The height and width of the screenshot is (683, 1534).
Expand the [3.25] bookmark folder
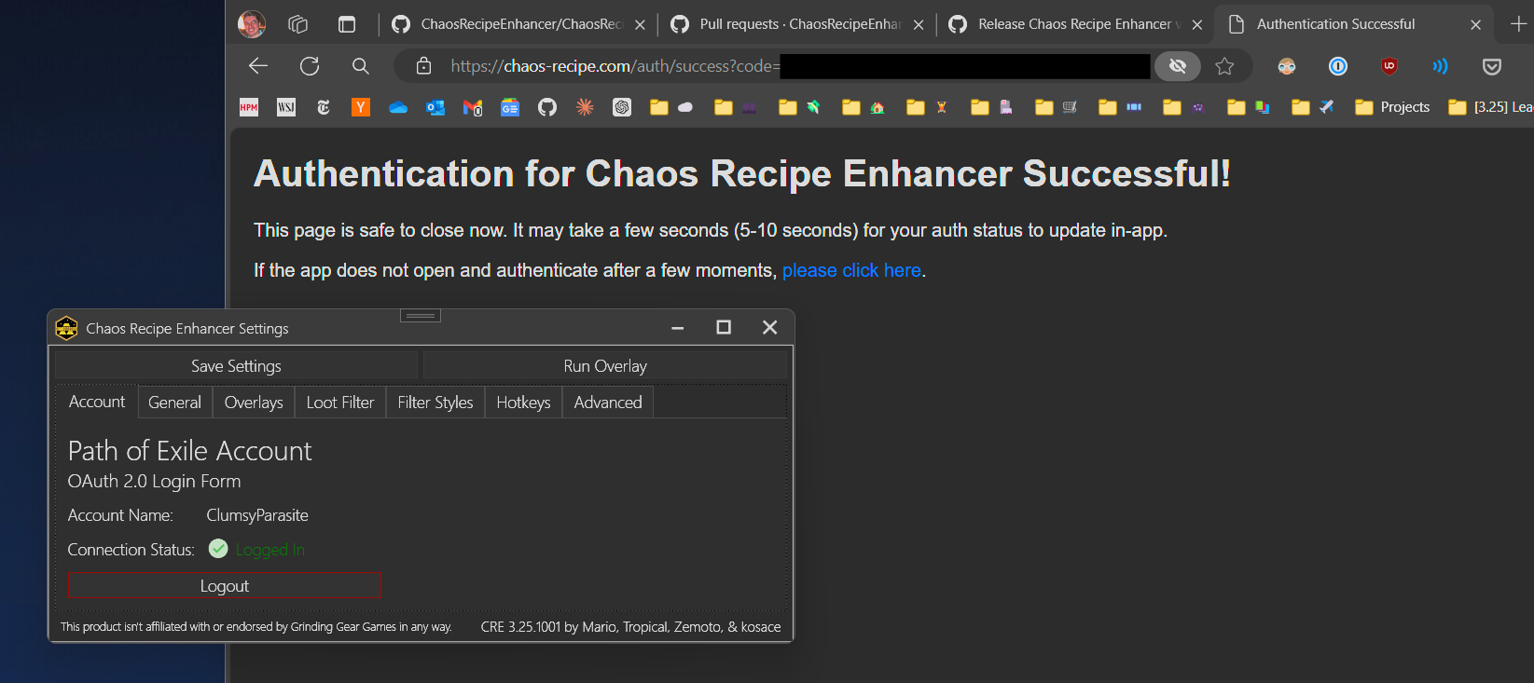coord(1489,107)
